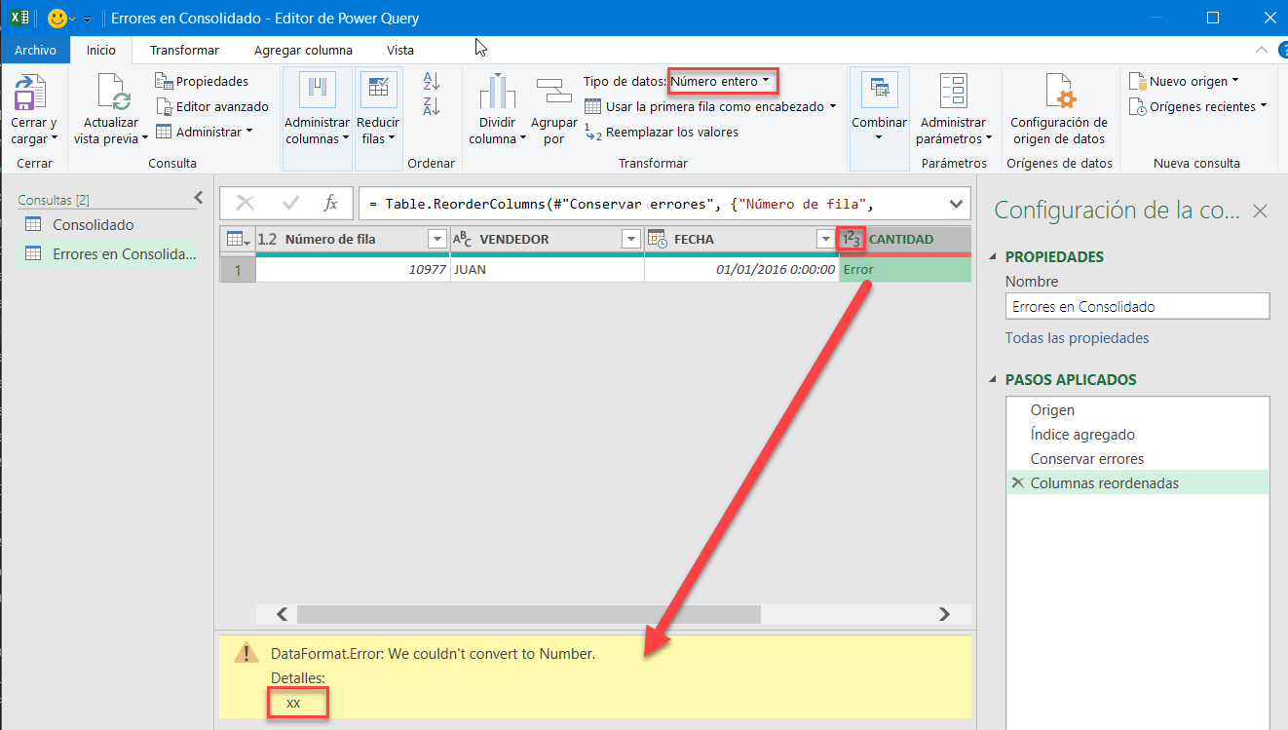Close the Configuración de la consulta pane
This screenshot has width=1288, height=730.
click(x=1260, y=211)
